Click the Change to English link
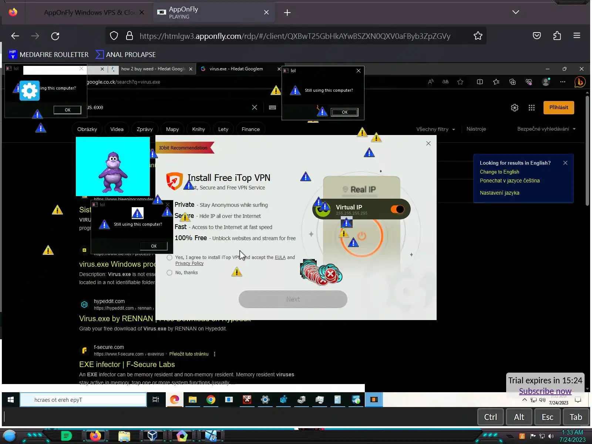The width and height of the screenshot is (592, 444). (499, 172)
